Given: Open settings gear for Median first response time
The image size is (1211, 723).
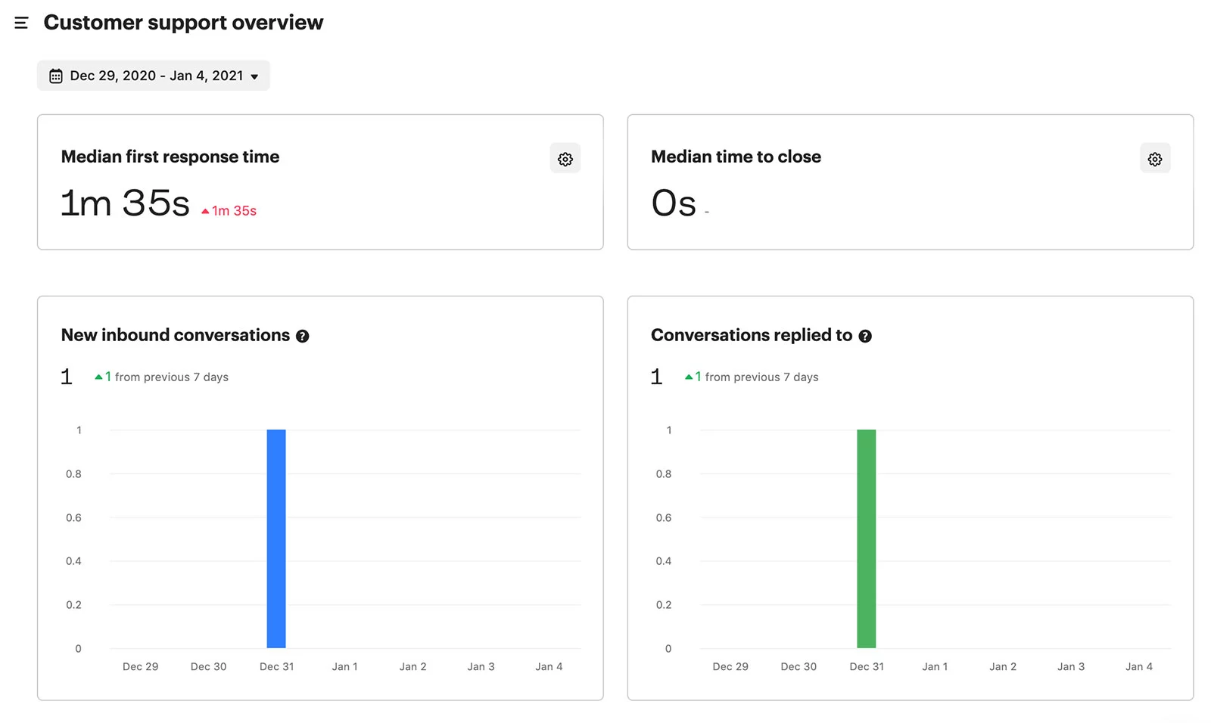Looking at the screenshot, I should tap(565, 159).
